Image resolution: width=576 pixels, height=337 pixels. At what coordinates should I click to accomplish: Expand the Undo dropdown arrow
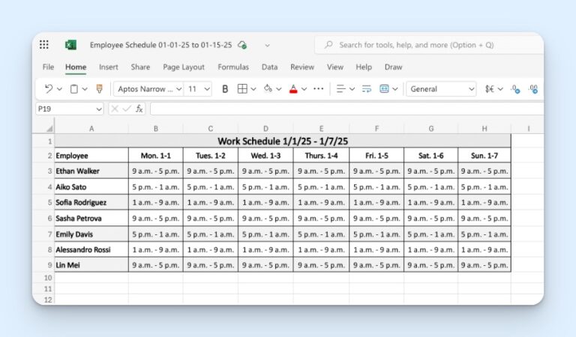[x=59, y=89]
